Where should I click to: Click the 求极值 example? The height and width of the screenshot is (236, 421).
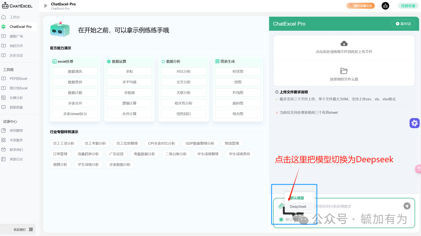[129, 93]
